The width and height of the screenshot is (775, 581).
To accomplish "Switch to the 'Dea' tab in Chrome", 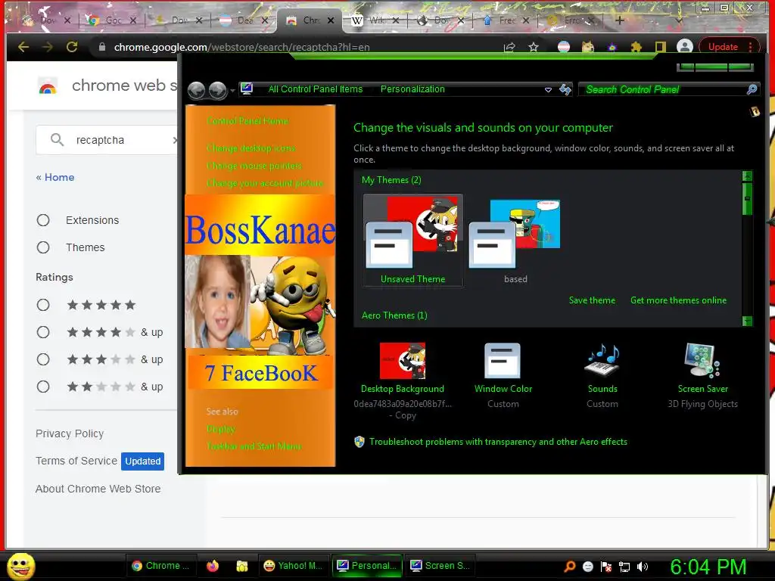I will (244, 20).
